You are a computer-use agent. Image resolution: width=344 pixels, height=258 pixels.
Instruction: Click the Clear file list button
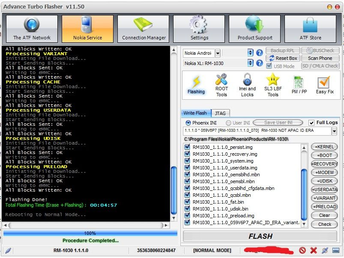click(324, 215)
